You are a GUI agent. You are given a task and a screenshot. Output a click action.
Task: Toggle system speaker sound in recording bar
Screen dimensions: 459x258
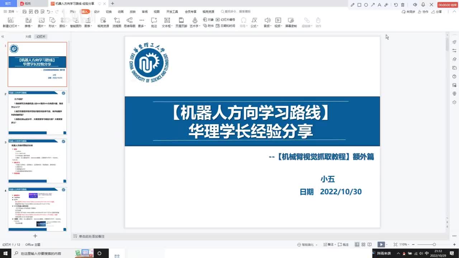pos(415,5)
